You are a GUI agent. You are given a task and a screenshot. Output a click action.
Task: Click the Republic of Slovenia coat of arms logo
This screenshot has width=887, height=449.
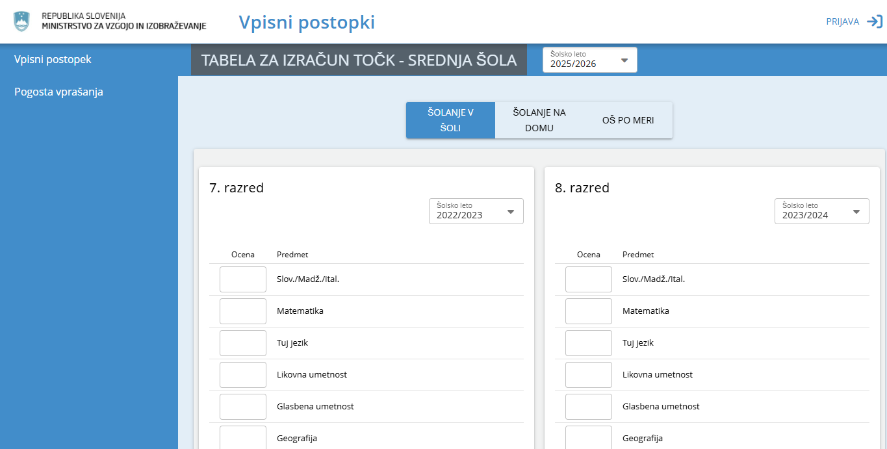pos(22,21)
